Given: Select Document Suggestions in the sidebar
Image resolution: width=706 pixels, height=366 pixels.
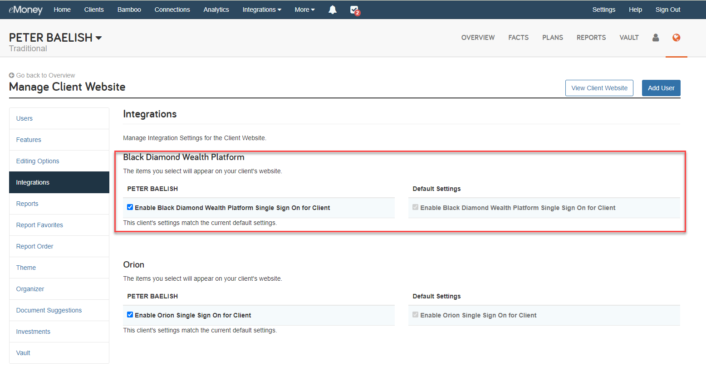Looking at the screenshot, I should (x=59, y=310).
